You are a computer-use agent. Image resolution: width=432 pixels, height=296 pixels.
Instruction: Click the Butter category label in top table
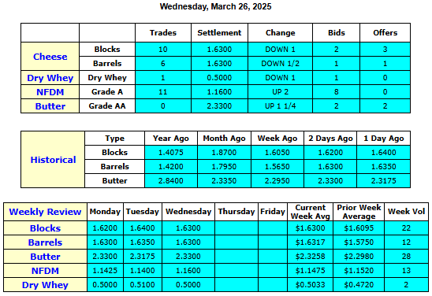(50, 106)
